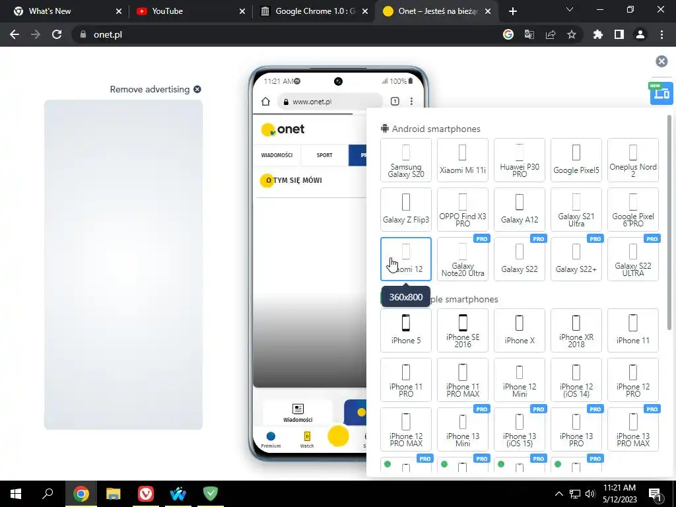The image size is (676, 507).
Task: Switch to the Google Chrome 1.0 tab
Action: point(314,11)
